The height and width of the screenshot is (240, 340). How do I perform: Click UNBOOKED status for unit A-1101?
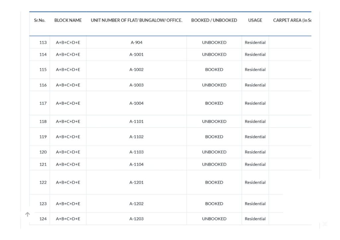(214, 121)
